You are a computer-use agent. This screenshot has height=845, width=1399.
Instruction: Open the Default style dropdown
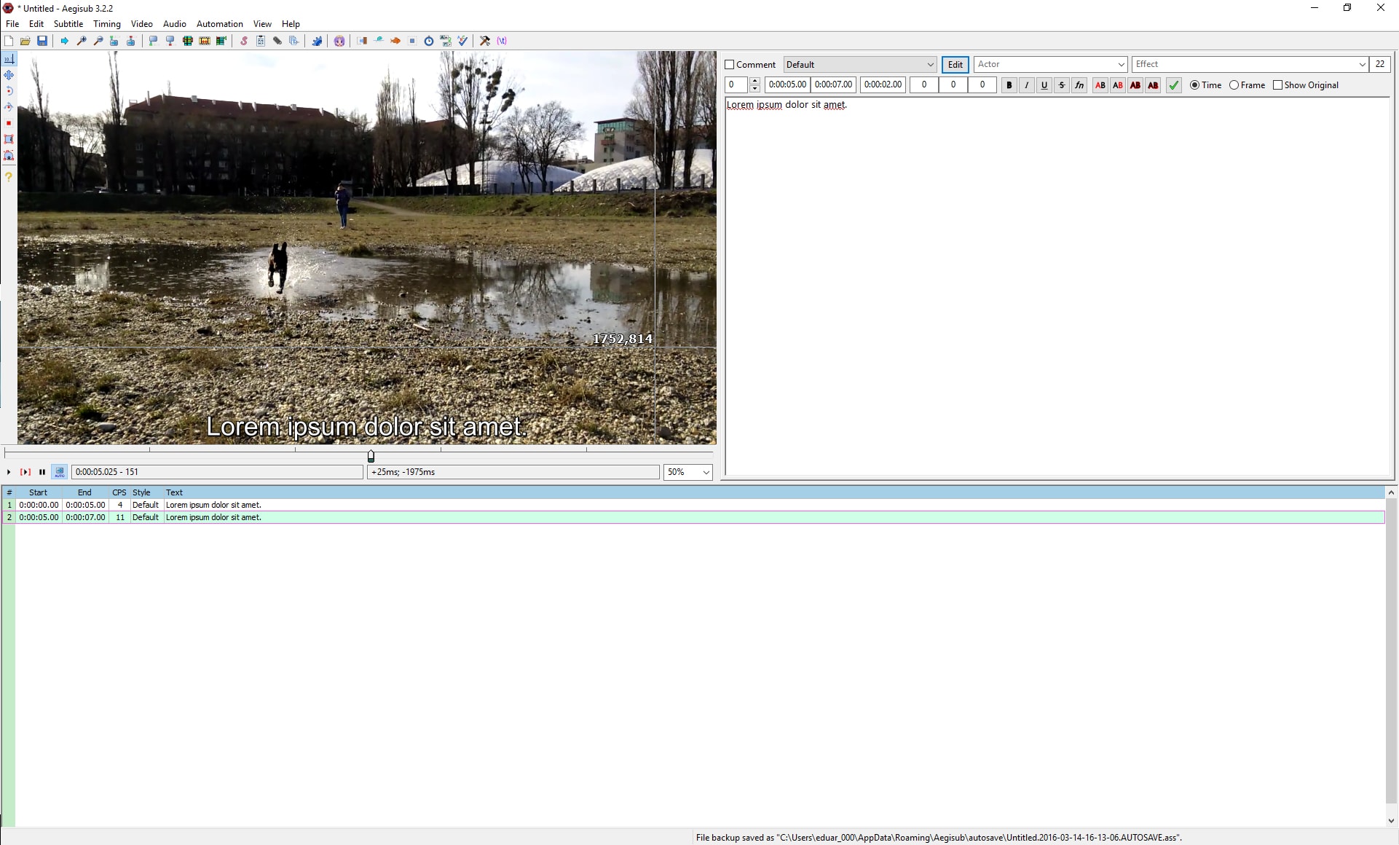tap(859, 65)
